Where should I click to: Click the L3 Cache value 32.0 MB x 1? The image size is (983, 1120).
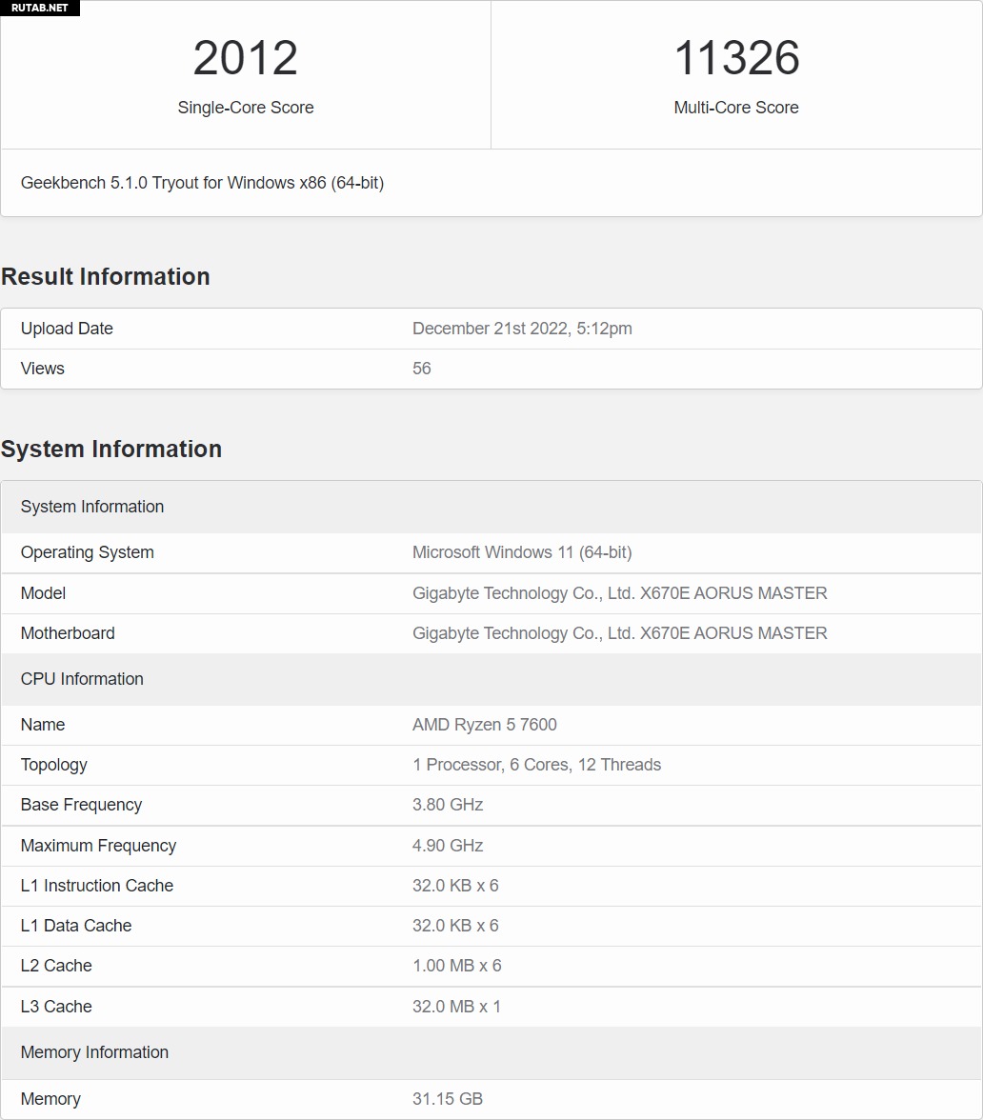[456, 1007]
